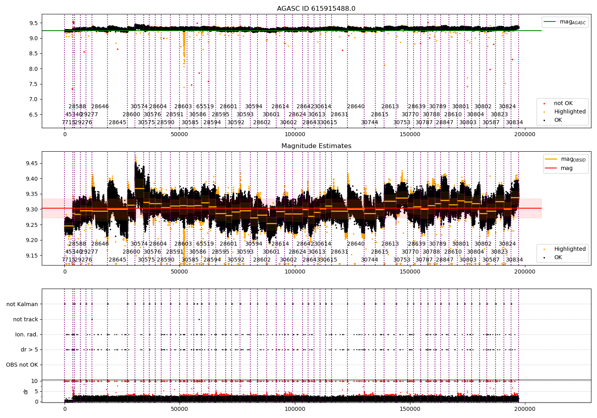Viewport: 597px width, 418px height.
Task: Click the red 'mag' legend entry
Action: 559,168
